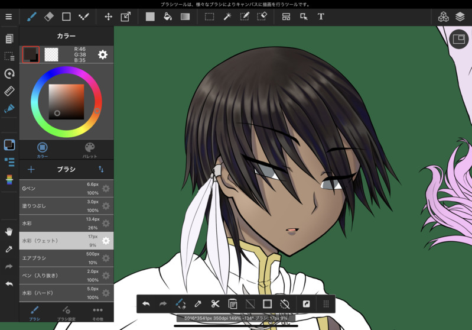Screen dimensions: 472x330
Task: Select the Text tool
Action: coord(321,17)
